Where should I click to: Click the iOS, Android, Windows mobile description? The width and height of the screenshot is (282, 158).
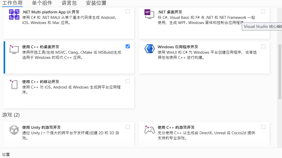[x=71, y=90]
